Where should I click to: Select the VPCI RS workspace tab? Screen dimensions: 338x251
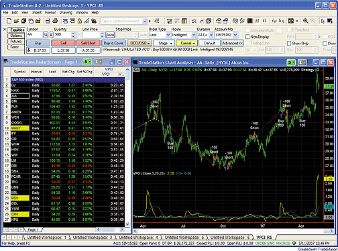[x=264, y=238]
